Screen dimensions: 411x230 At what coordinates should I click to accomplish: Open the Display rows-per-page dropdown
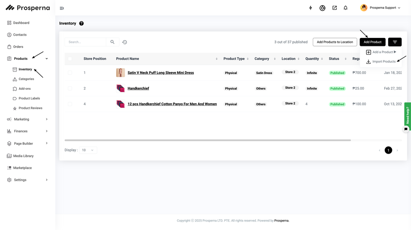tap(88, 150)
